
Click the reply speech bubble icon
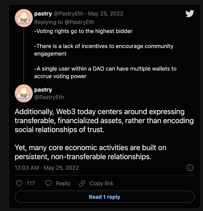pyautogui.click(x=48, y=183)
